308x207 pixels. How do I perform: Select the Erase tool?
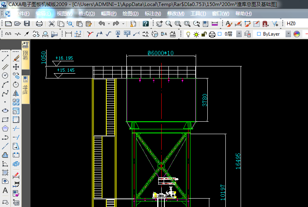click(x=16, y=58)
